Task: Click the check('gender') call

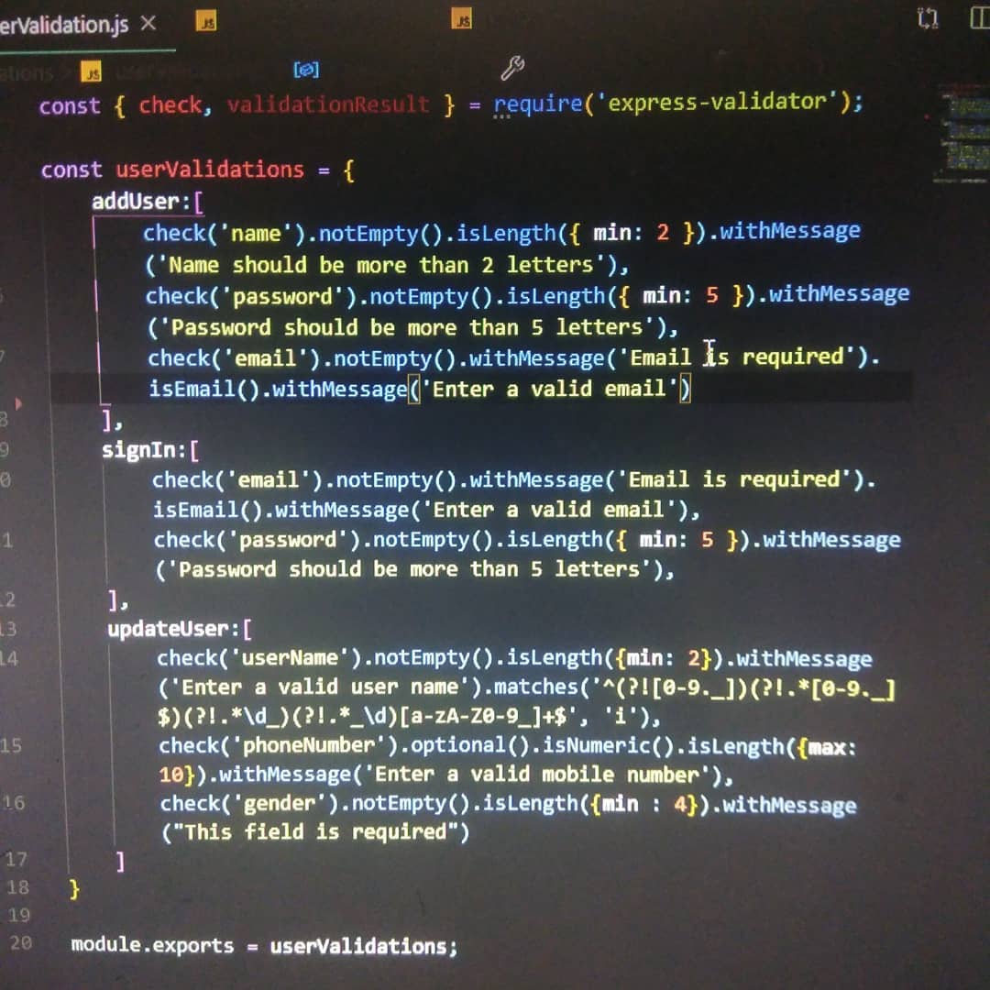Action: click(249, 804)
